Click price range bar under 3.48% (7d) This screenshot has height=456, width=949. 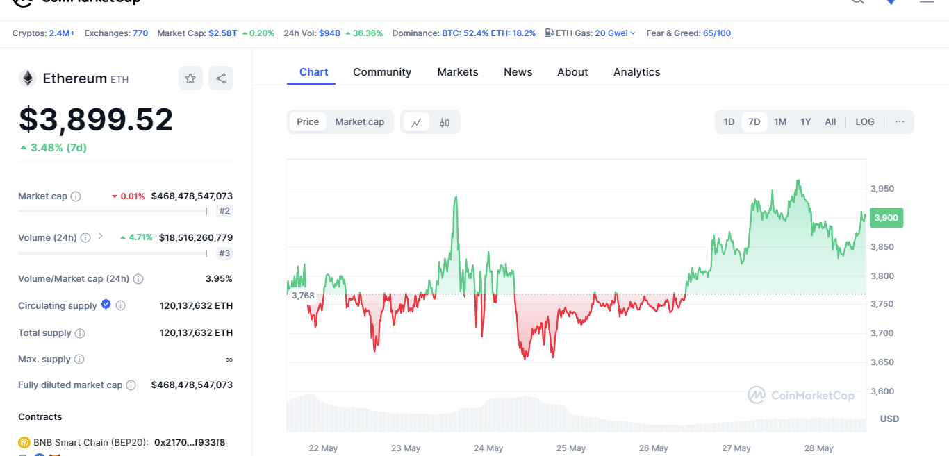tap(126, 163)
